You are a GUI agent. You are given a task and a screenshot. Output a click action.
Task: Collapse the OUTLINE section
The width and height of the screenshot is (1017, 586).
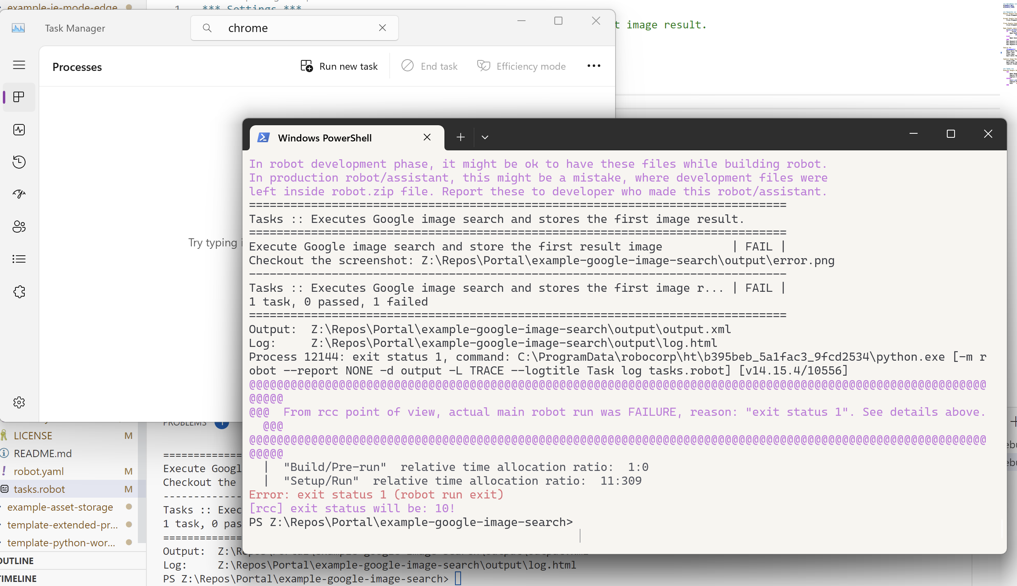pos(16,560)
